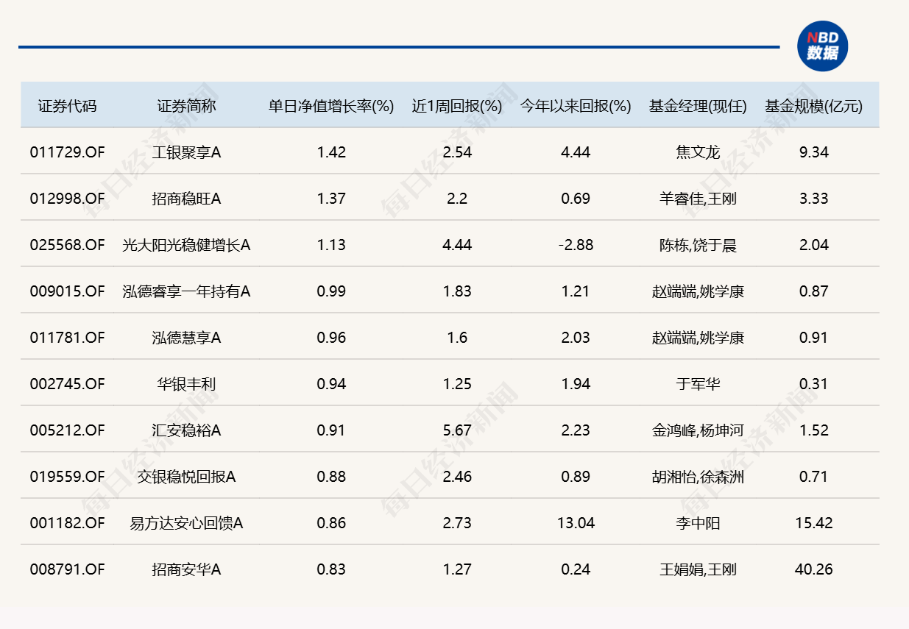Image resolution: width=909 pixels, height=629 pixels.
Task: Click fund name 泓德慧享A
Action: click(186, 338)
